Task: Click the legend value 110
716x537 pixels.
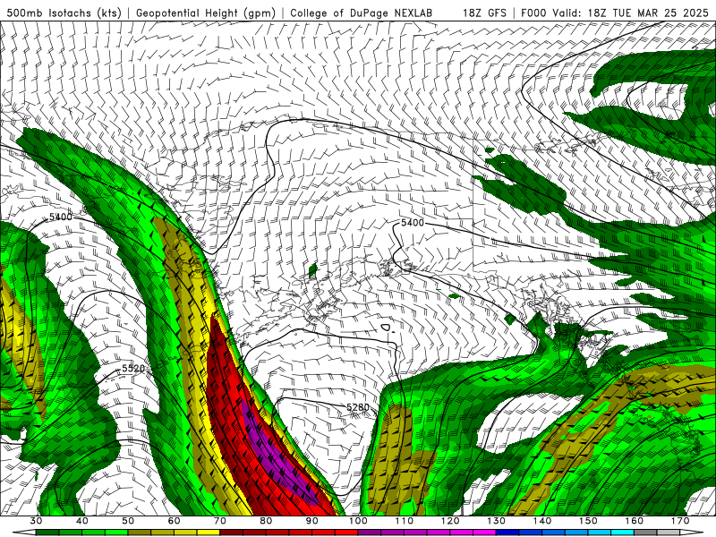Action: coord(405,521)
